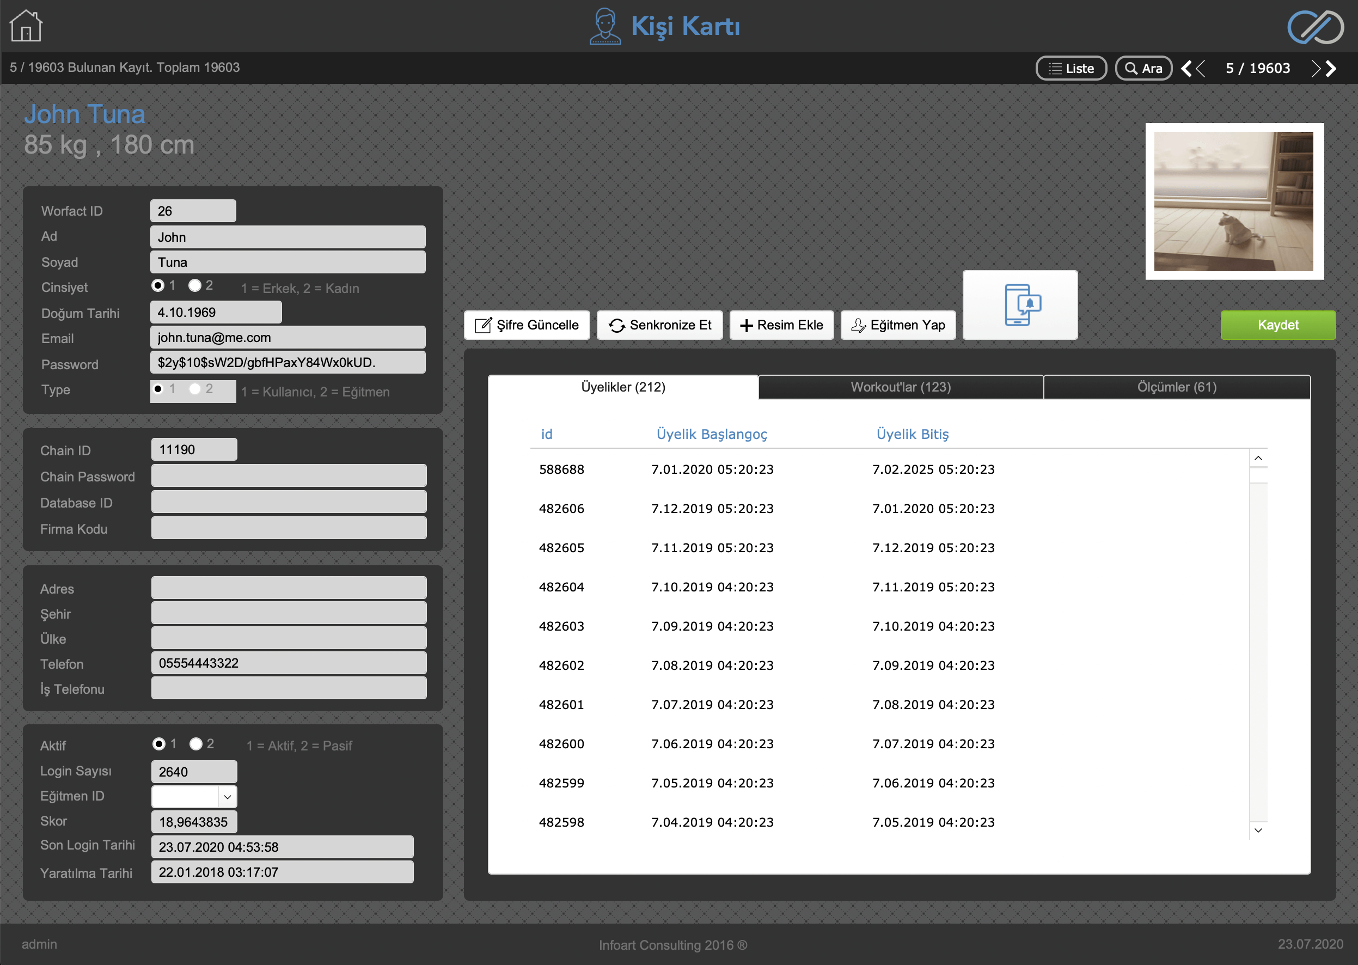Image resolution: width=1358 pixels, height=965 pixels.
Task: Select Cinsiyet option 2 (Kadın)
Action: pyautogui.click(x=195, y=286)
